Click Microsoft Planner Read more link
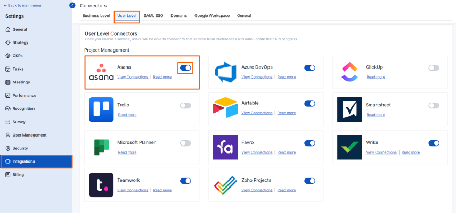456x213 pixels. [127, 152]
